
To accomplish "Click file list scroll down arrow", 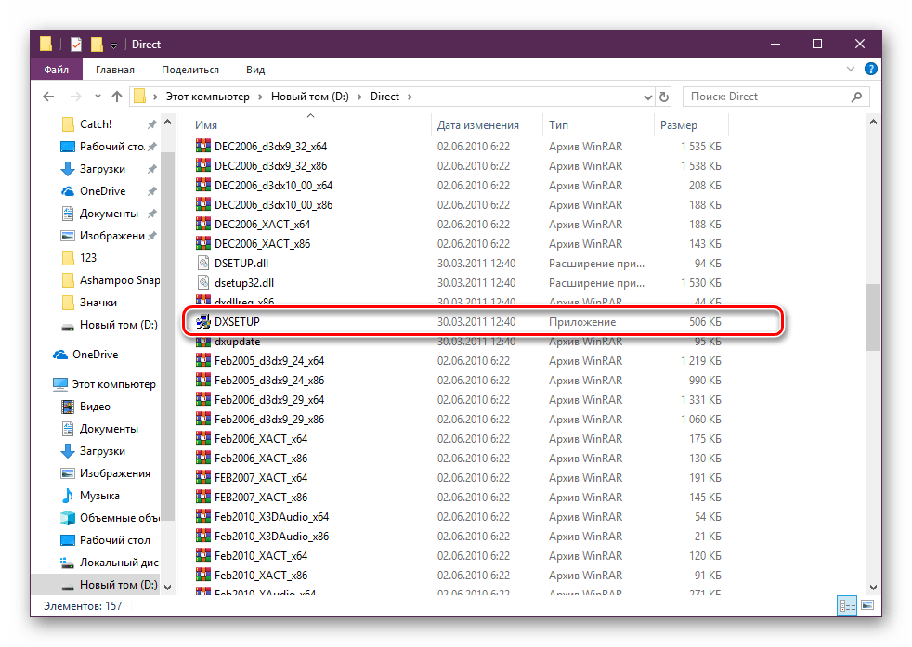I will (x=872, y=587).
